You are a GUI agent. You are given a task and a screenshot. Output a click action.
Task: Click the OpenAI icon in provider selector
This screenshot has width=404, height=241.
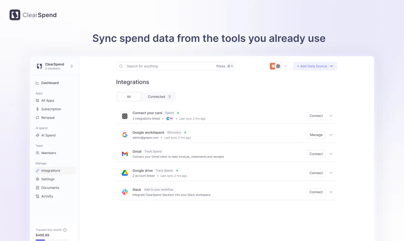pos(278,66)
